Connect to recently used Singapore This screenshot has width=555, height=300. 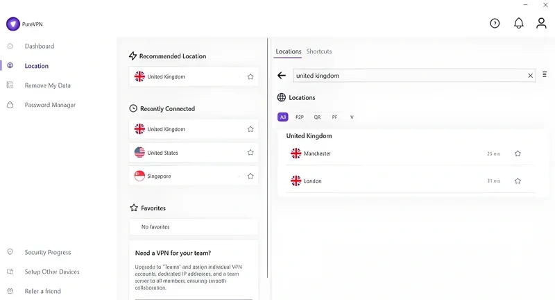(x=194, y=176)
